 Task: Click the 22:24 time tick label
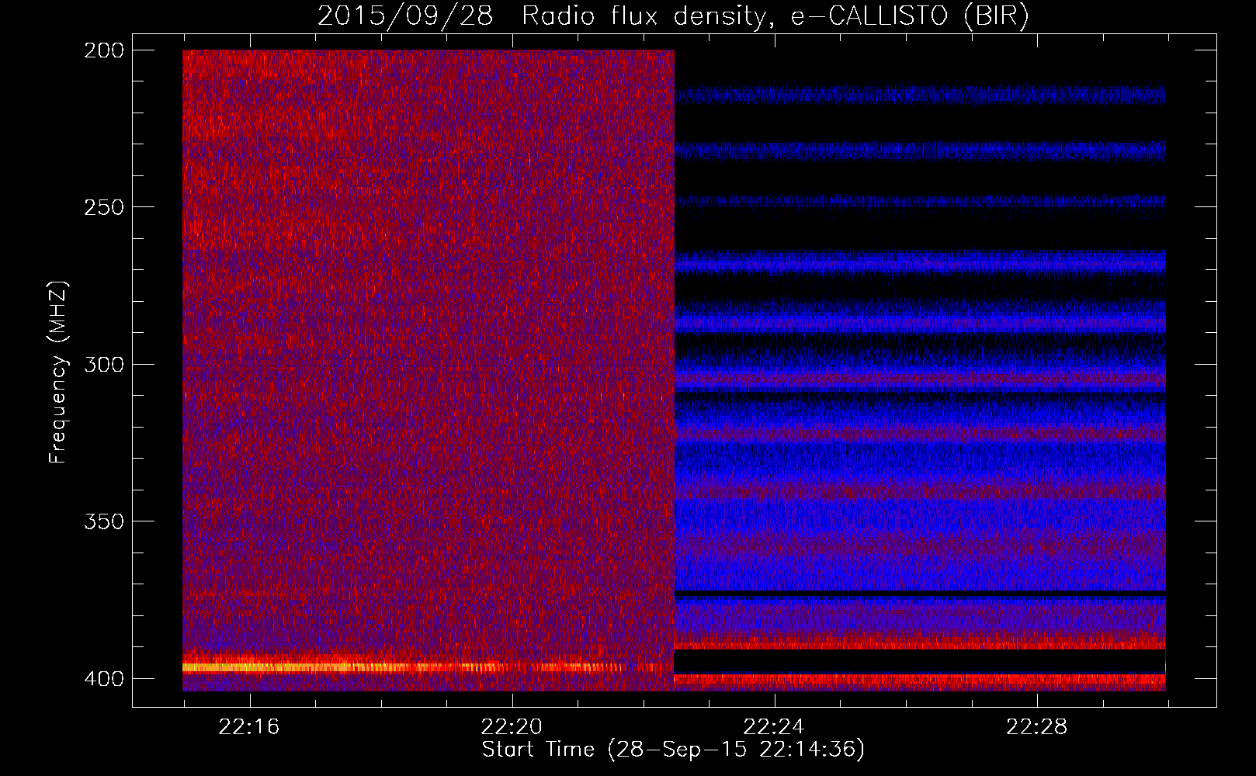(774, 727)
